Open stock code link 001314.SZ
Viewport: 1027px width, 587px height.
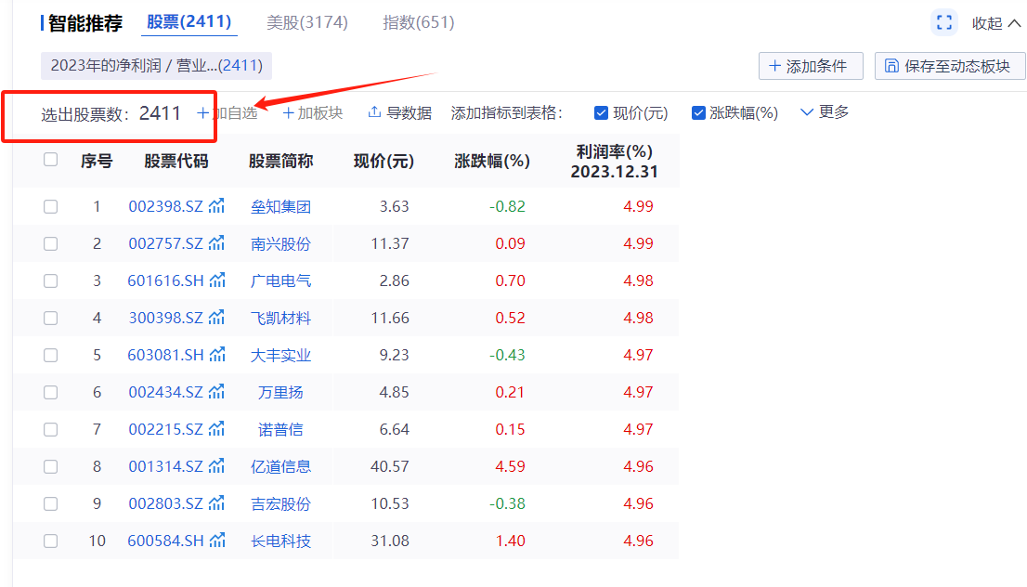(x=165, y=466)
